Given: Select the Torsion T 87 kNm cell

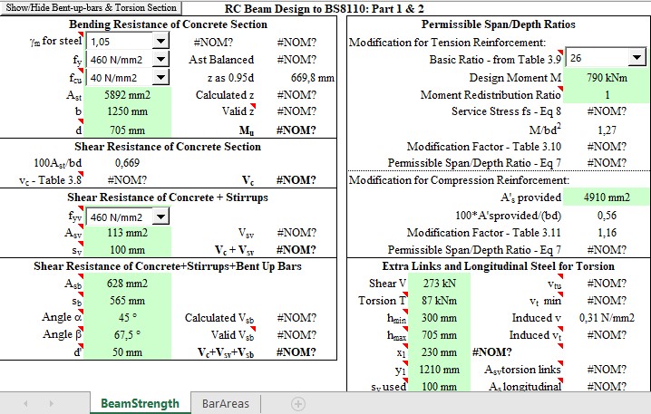Looking at the screenshot, I should tap(439, 301).
